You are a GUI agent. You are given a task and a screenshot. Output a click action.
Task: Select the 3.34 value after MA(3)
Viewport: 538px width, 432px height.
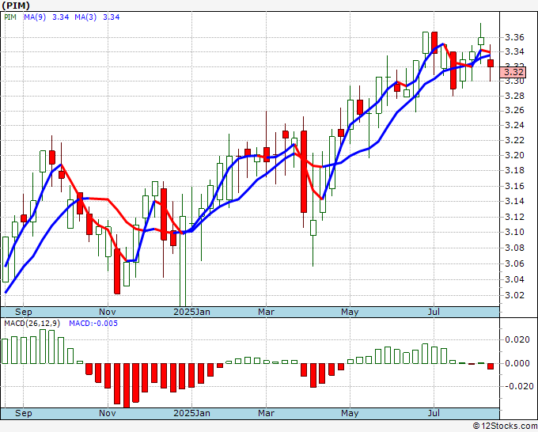[x=112, y=17]
